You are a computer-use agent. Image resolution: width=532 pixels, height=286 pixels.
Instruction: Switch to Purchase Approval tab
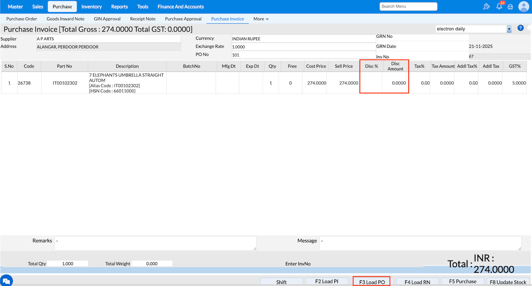click(x=183, y=19)
